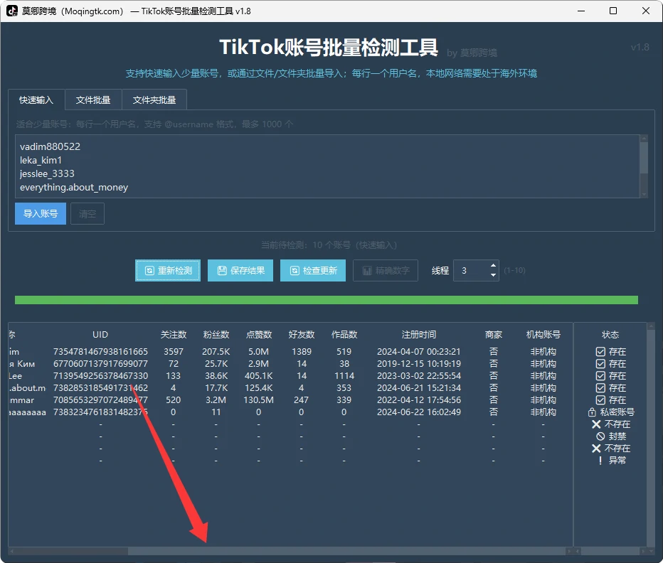Click the 异常 exclamation icon
The image size is (663, 563).
(600, 461)
